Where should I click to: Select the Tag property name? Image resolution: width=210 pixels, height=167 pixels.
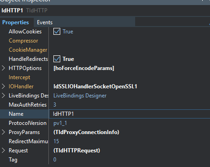point(13,160)
